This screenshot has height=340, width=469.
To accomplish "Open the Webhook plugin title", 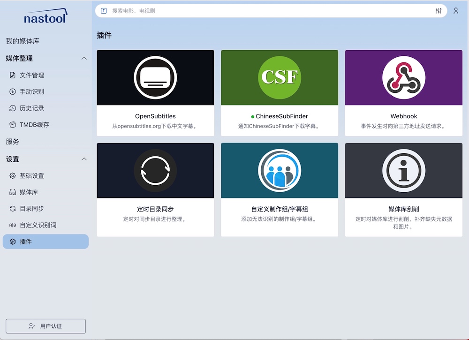I will (403, 116).
